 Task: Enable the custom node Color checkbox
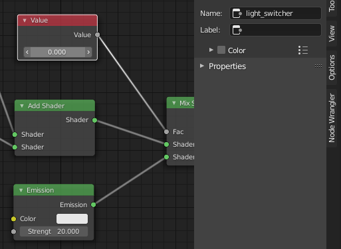click(221, 50)
